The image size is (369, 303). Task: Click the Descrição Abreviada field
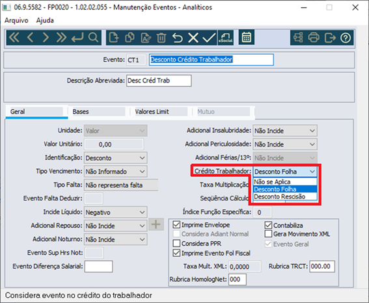pyautogui.click(x=159, y=81)
